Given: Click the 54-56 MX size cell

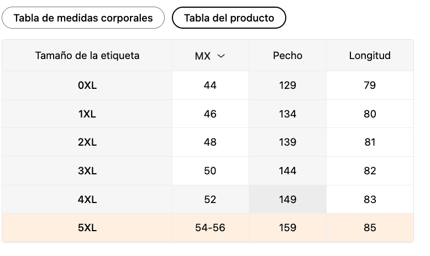Looking at the screenshot, I should [210, 228].
